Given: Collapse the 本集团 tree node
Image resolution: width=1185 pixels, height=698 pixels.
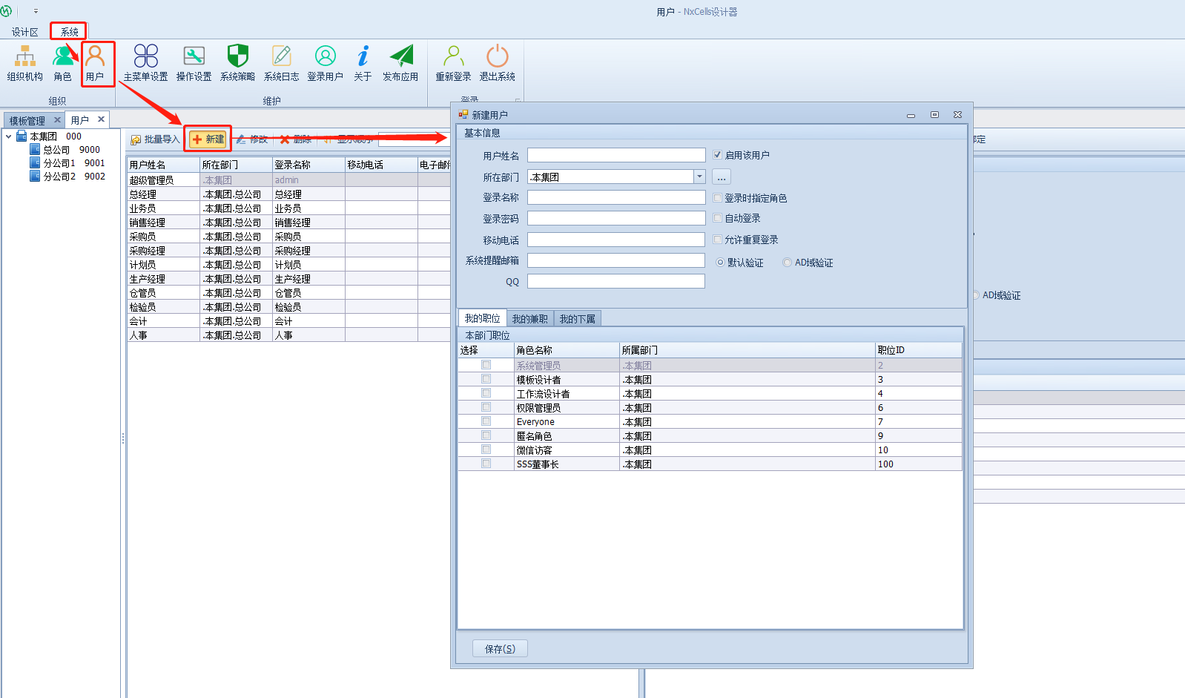Looking at the screenshot, I should 9,136.
